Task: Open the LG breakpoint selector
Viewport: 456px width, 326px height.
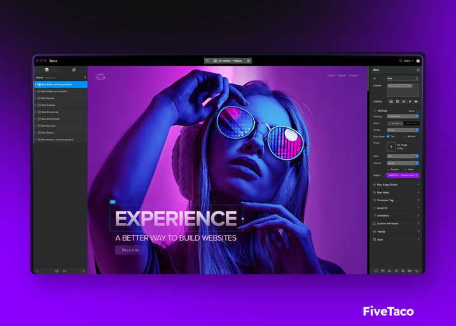Action: coord(228,61)
